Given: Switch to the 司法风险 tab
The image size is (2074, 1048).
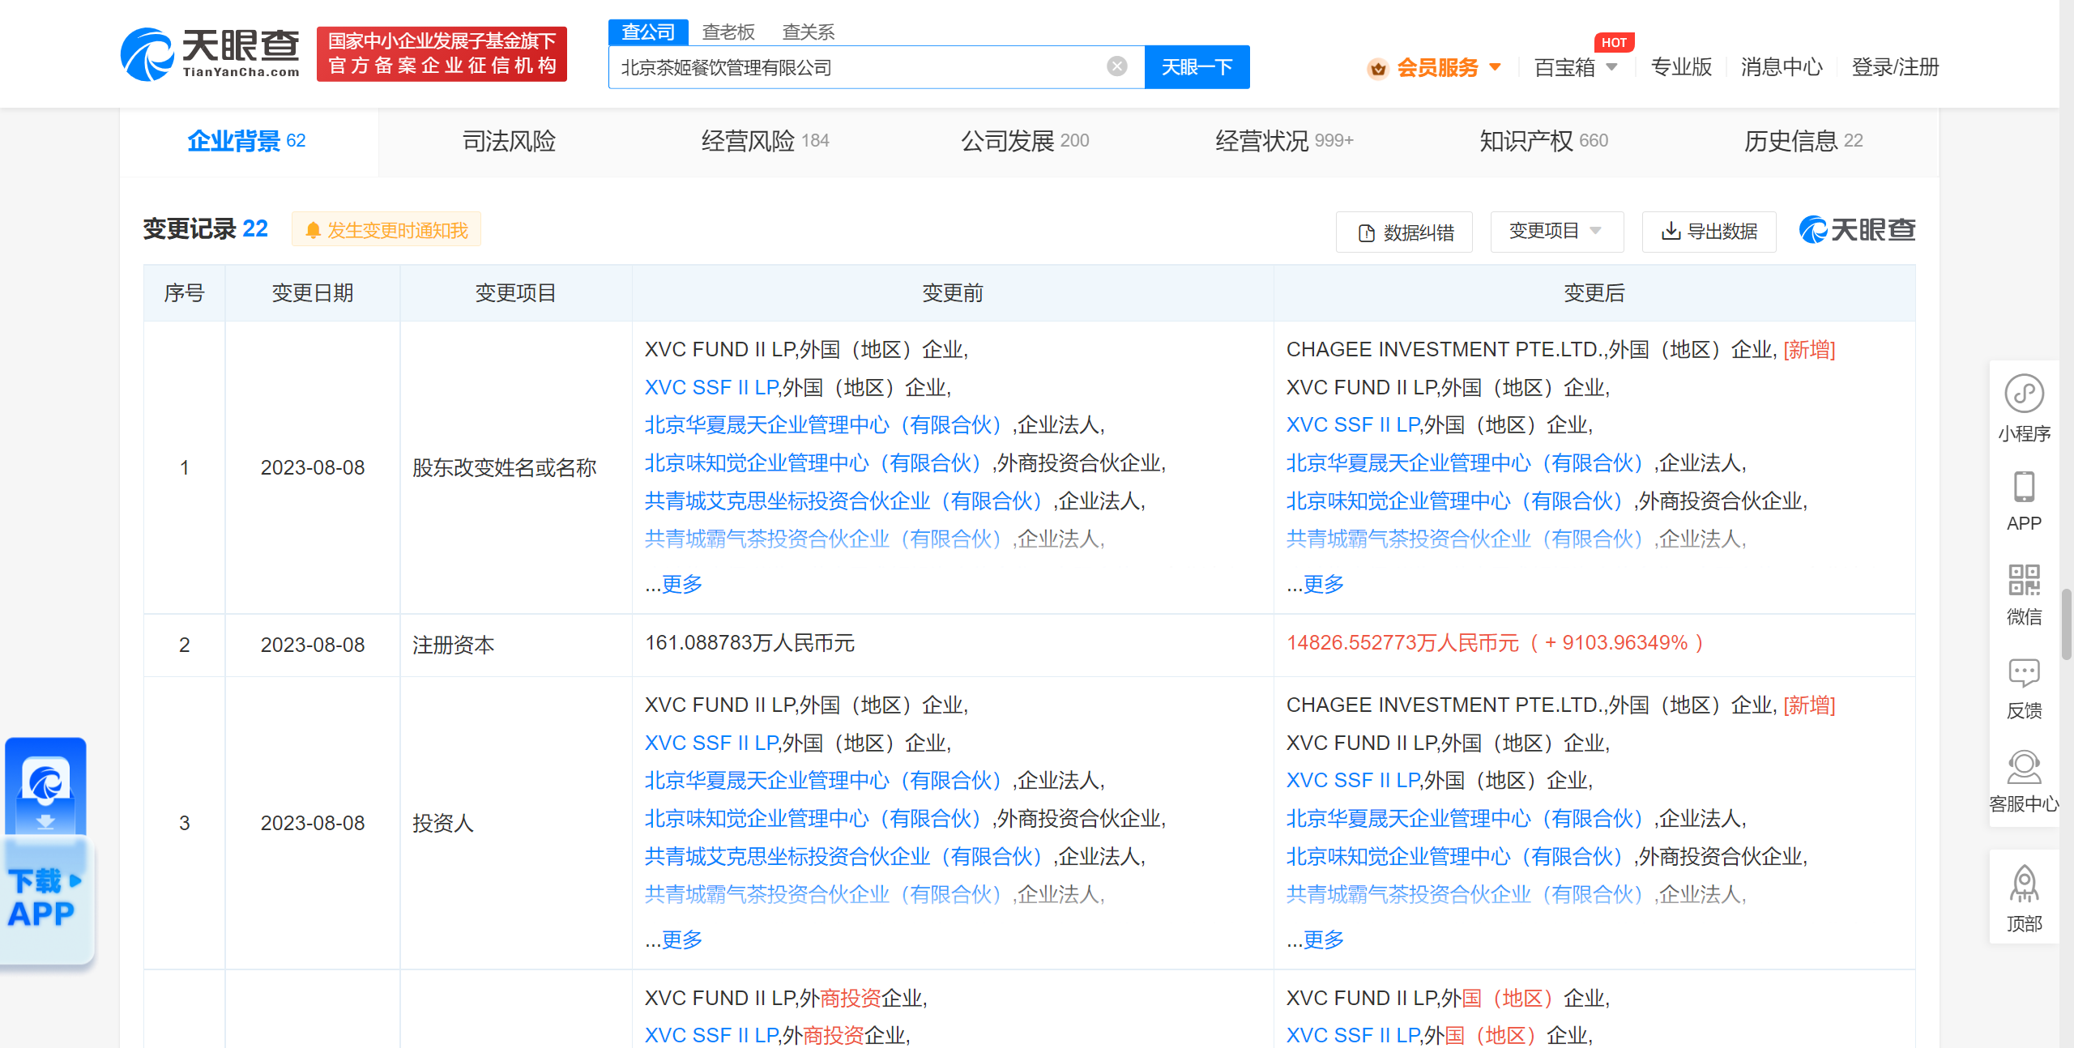Looking at the screenshot, I should [510, 141].
